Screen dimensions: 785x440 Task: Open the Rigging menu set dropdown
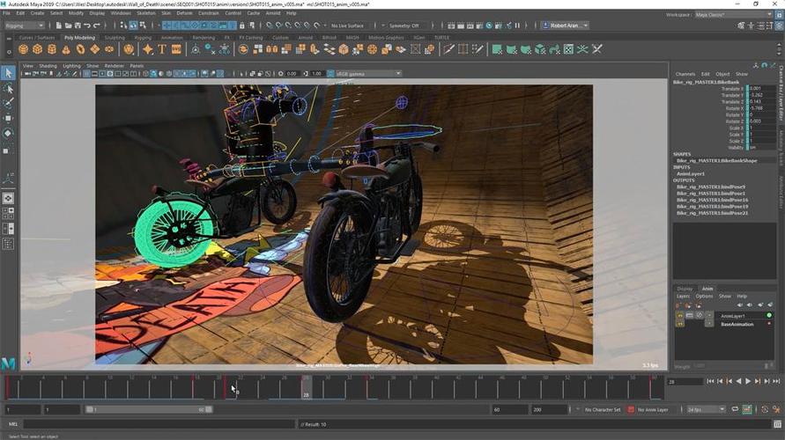[25, 25]
